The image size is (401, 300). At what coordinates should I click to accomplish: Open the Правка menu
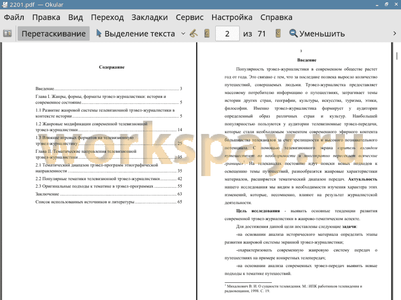pyautogui.click(x=46, y=17)
